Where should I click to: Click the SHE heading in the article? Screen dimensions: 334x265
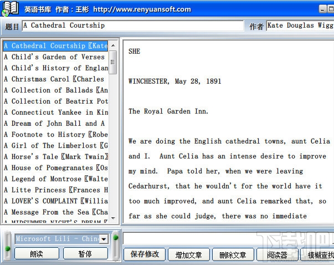[135, 52]
